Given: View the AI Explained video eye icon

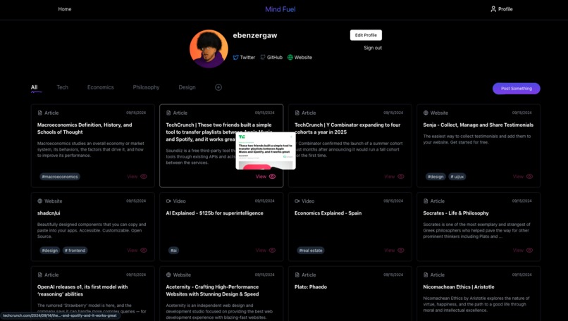Looking at the screenshot, I should click(273, 251).
